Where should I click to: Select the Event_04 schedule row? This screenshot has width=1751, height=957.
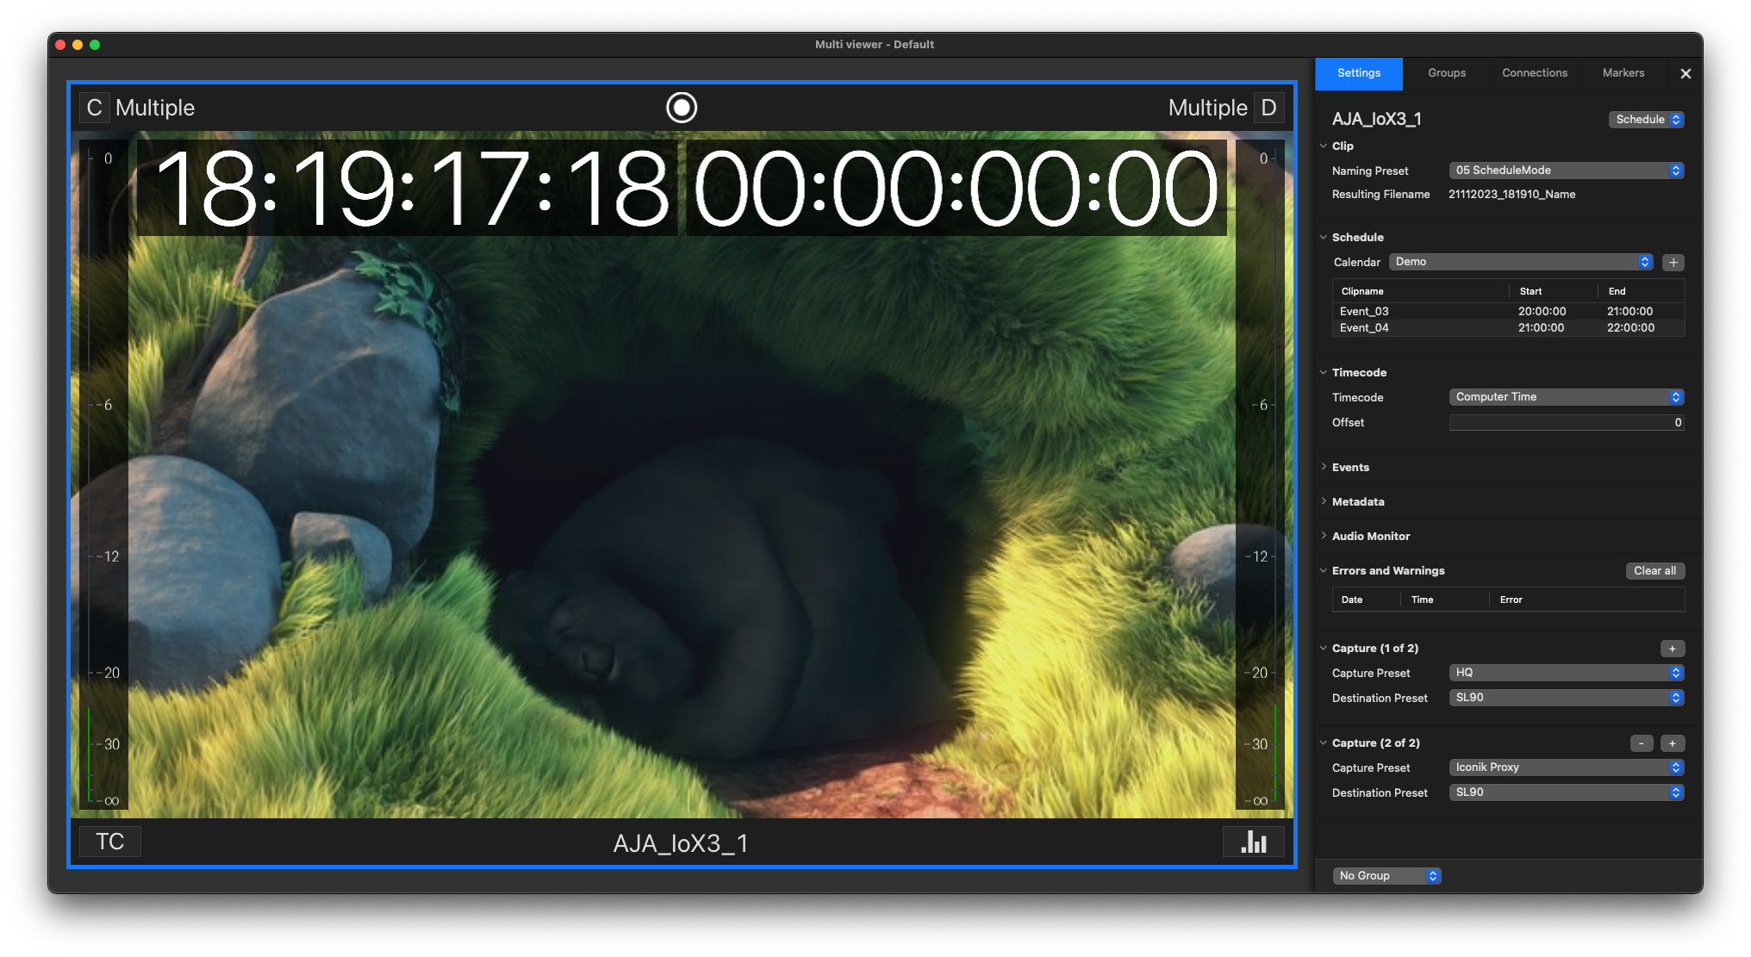coord(1508,328)
